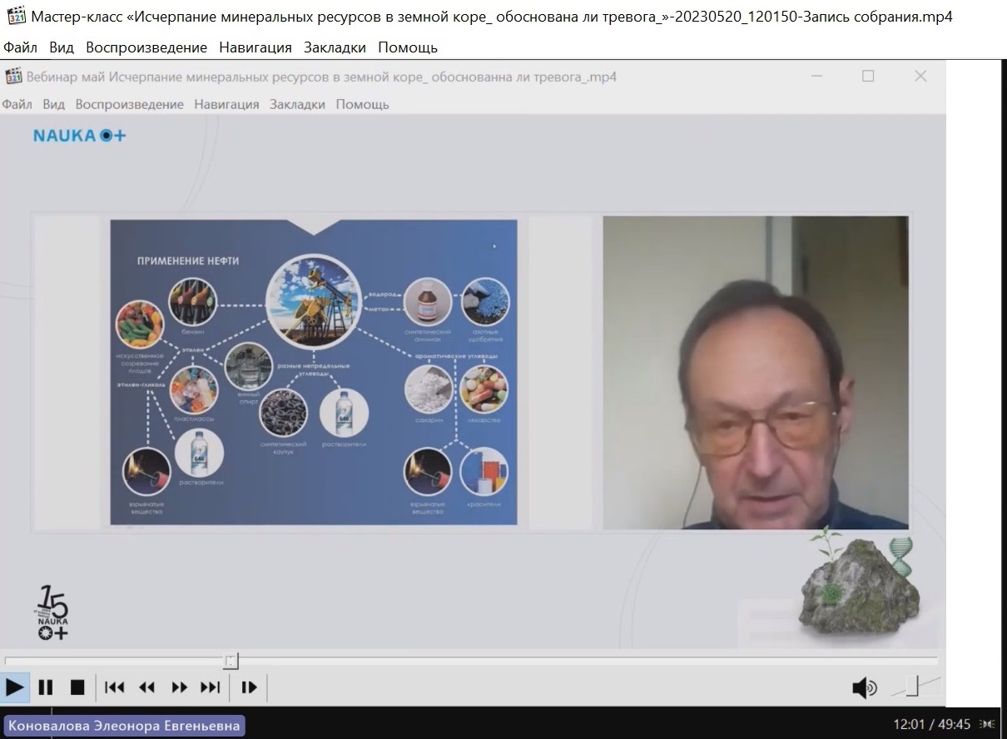Click the seek bar thumb on the timeline

pyautogui.click(x=231, y=661)
